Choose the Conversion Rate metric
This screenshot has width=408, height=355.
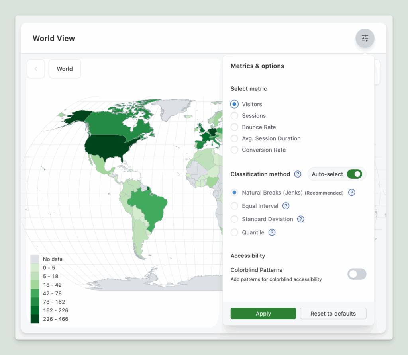pyautogui.click(x=235, y=150)
